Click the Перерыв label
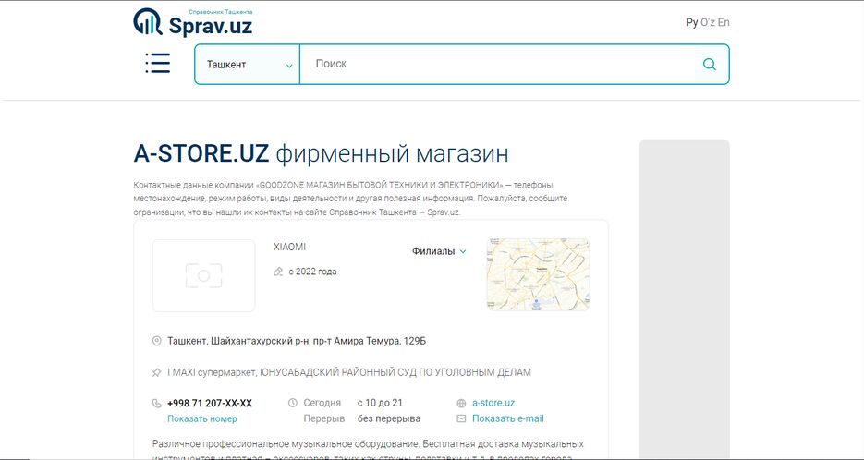The height and width of the screenshot is (460, 864). pyautogui.click(x=324, y=418)
